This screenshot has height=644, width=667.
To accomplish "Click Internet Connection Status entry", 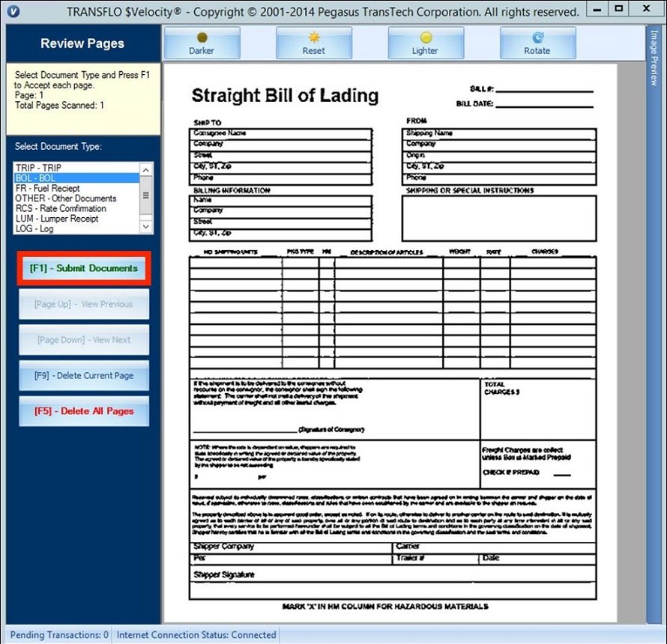I will [x=196, y=635].
